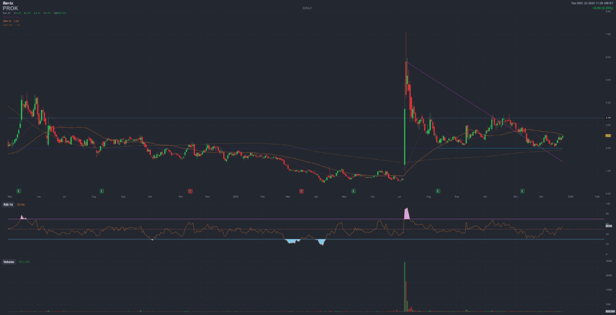Click the green earnings marker near May 2025

point(353,191)
